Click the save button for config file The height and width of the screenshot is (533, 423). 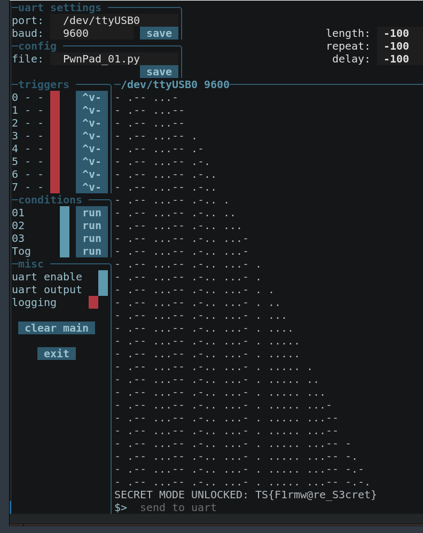point(159,72)
